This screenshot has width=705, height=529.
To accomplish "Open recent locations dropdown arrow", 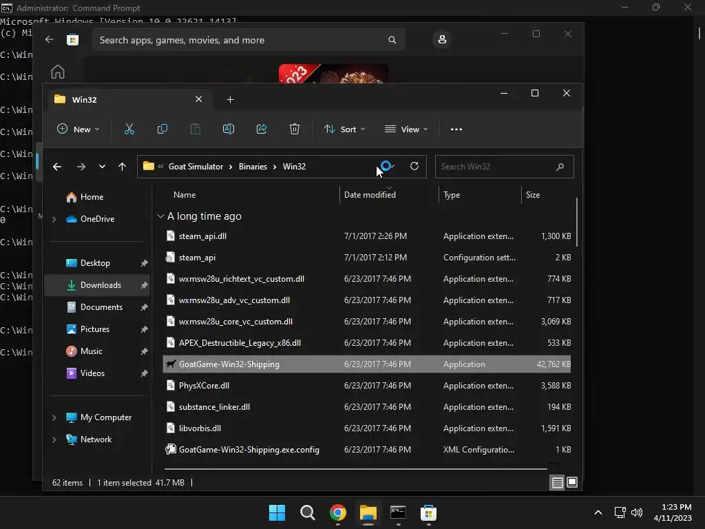I will [102, 167].
